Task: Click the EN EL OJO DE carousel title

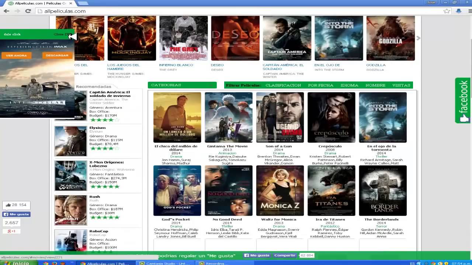Action: [327, 65]
